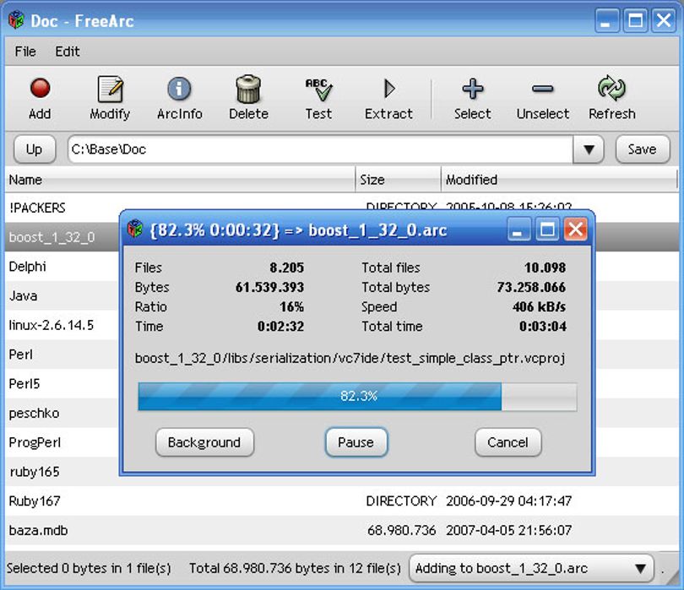
Task: Click the Refresh arrows icon
Action: tap(611, 89)
